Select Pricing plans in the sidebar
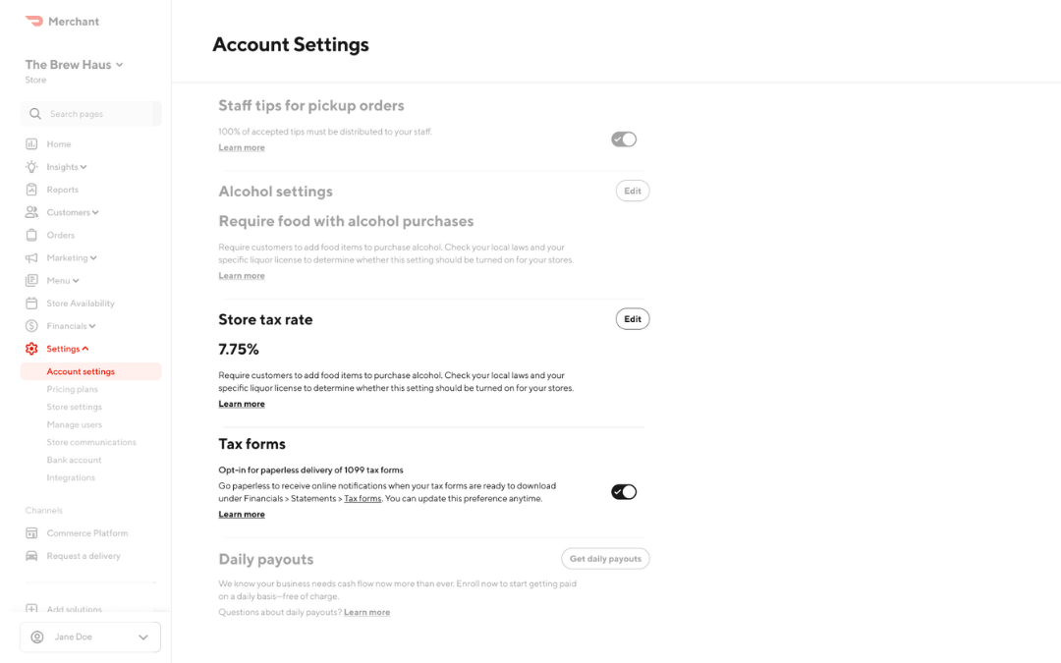Screen dimensions: 1061x663 [72, 389]
